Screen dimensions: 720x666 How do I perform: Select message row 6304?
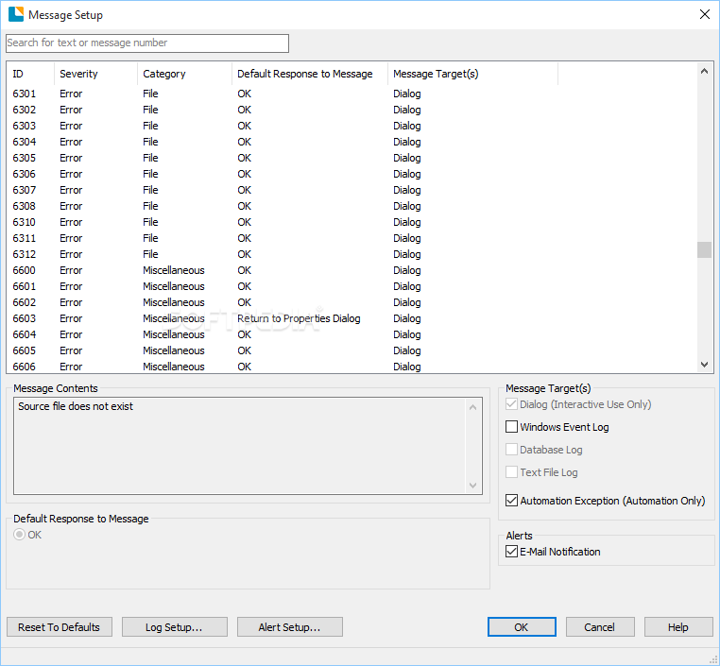click(x=351, y=142)
